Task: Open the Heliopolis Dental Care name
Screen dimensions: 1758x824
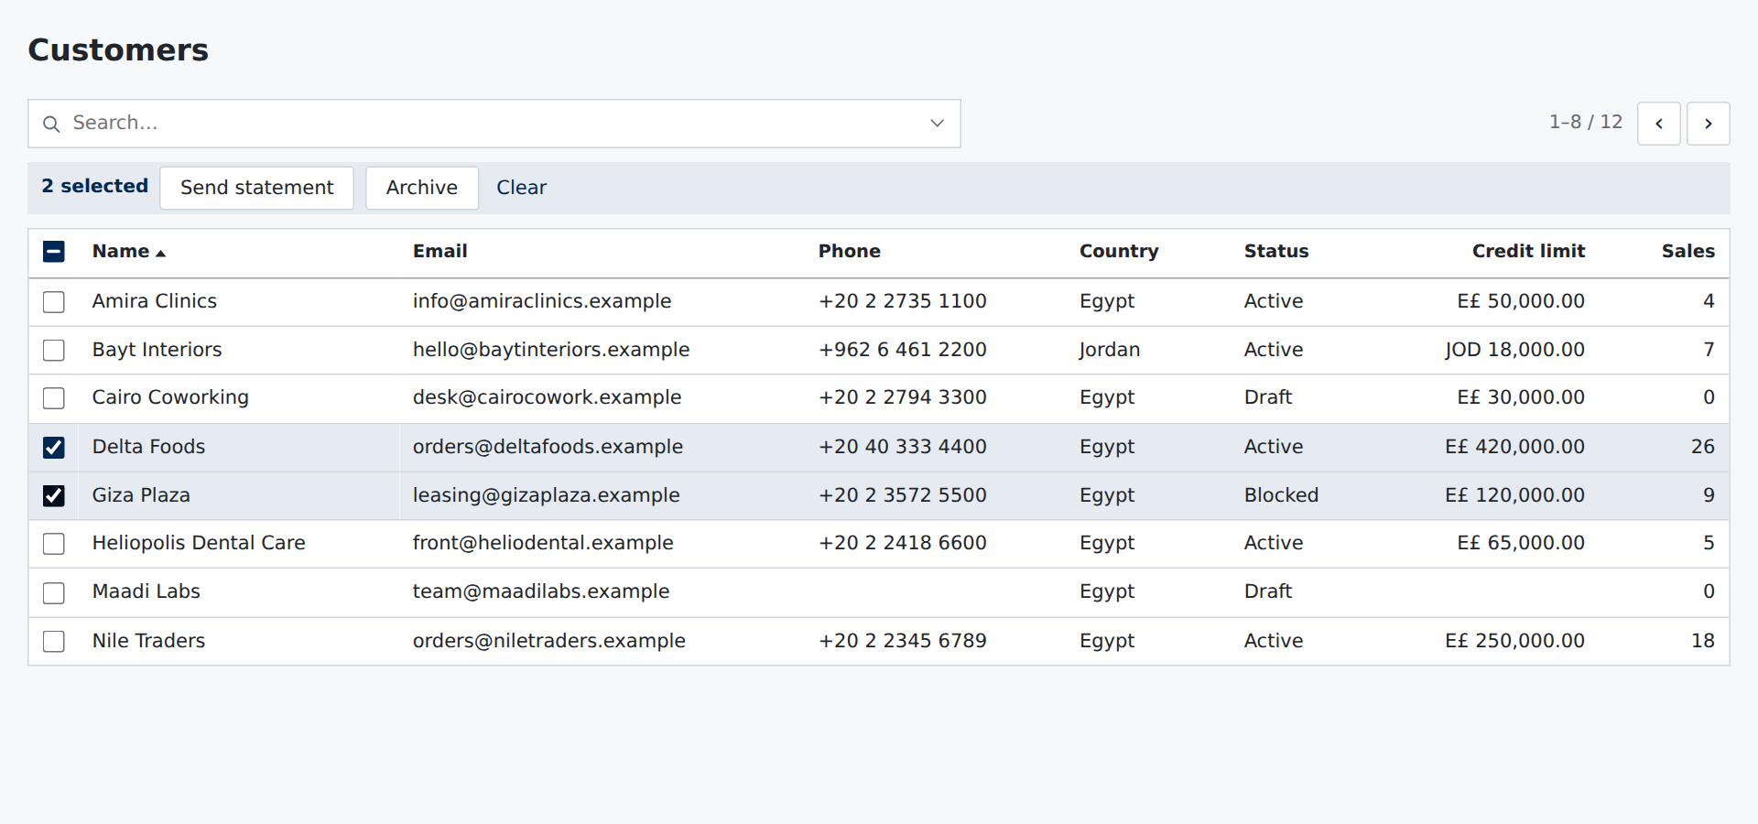Action: coord(199,543)
